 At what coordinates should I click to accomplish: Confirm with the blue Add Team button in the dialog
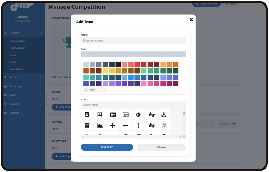tap(107, 147)
